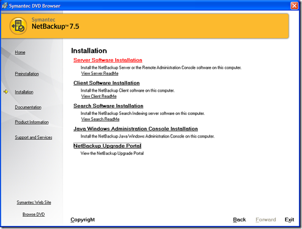Click the greyed Forward button

point(266,220)
